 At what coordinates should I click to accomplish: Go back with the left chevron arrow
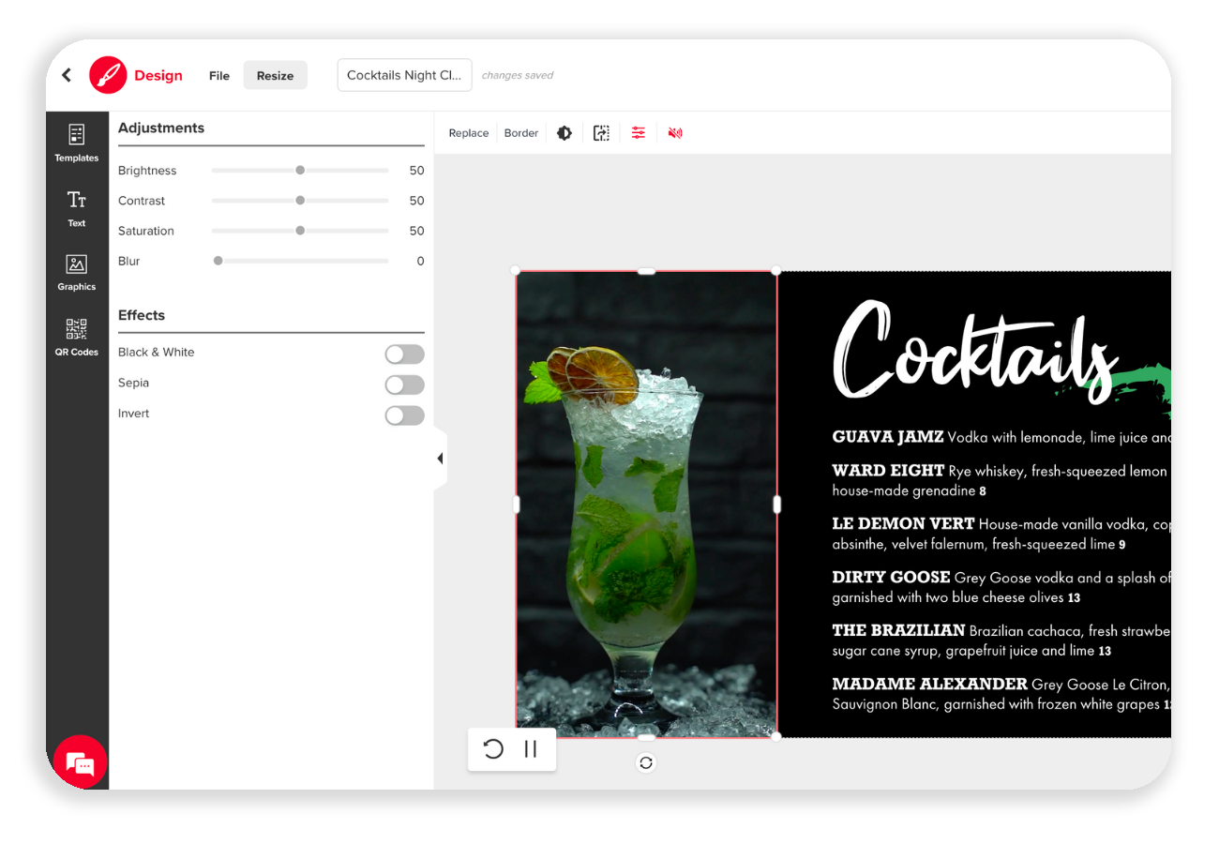(67, 75)
